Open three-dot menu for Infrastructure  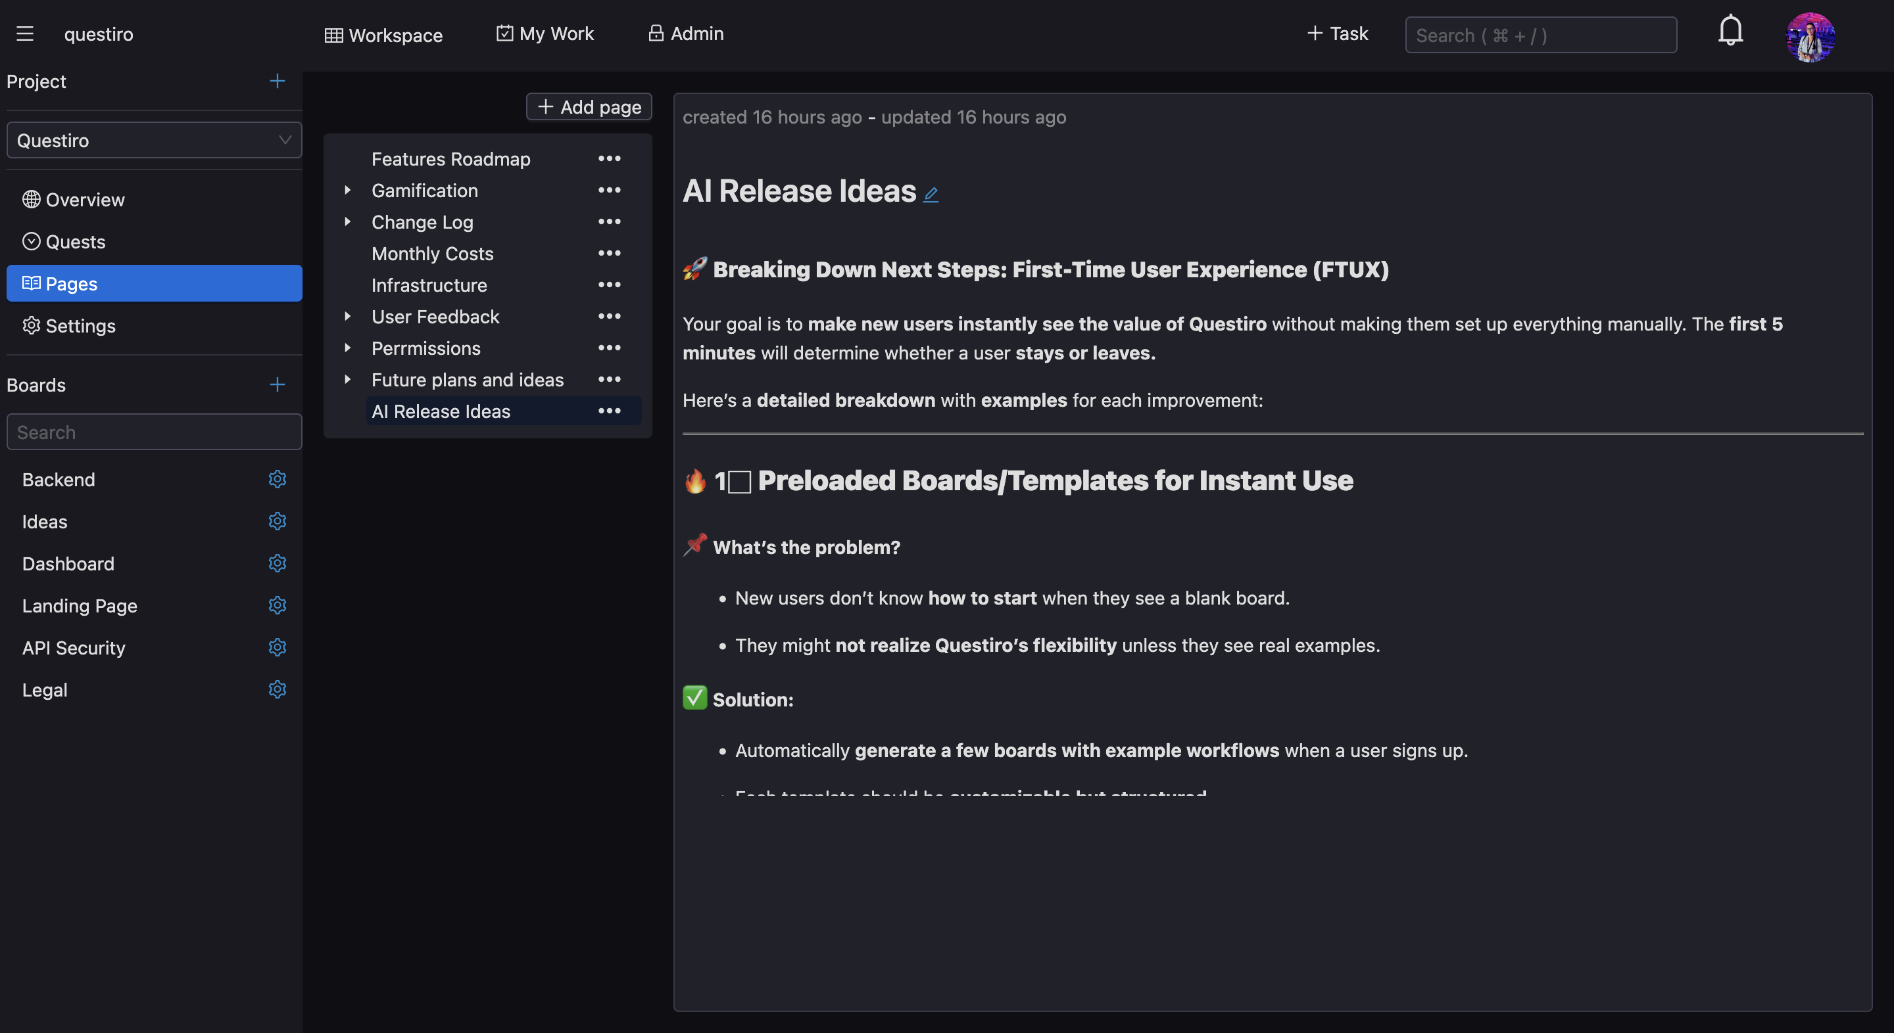(609, 285)
